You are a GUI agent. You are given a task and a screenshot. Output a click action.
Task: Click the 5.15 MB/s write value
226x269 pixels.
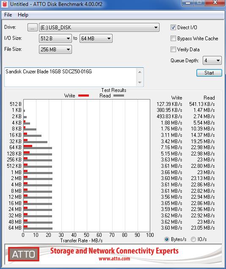171,154
